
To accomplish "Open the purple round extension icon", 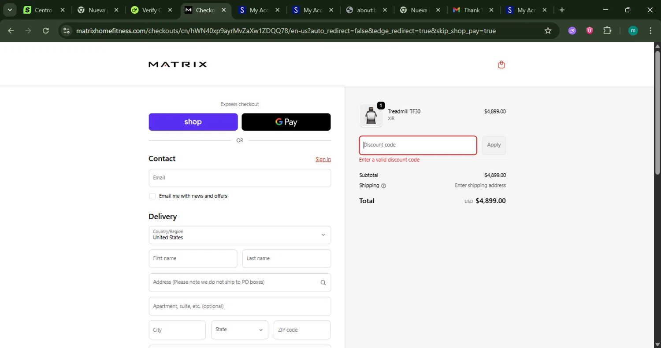I will [x=572, y=31].
